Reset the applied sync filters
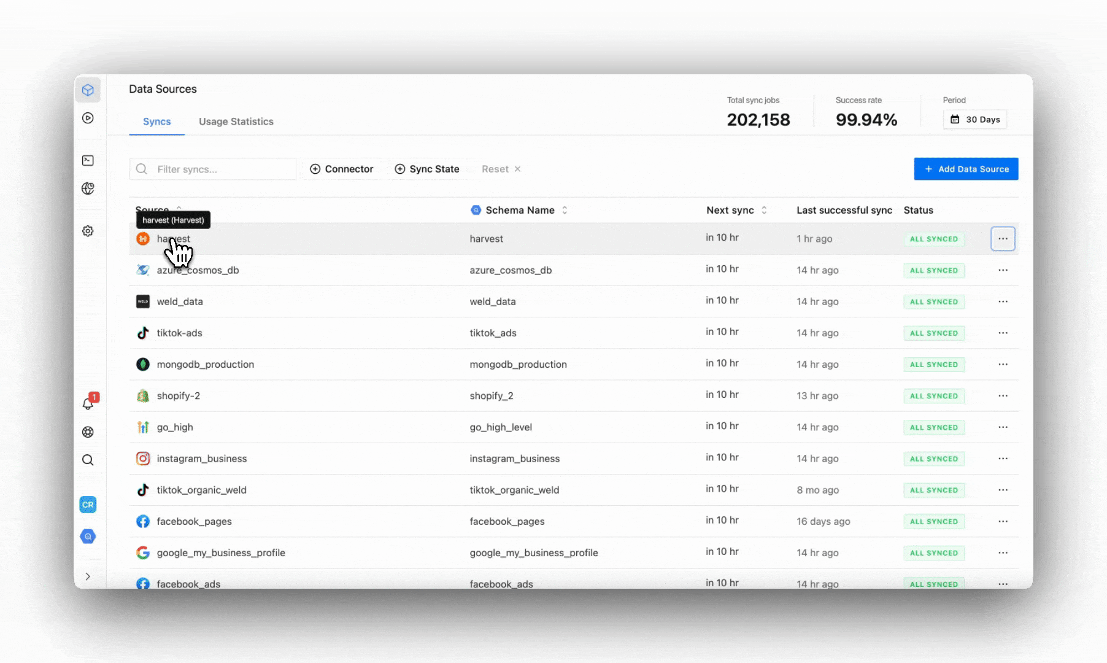The image size is (1107, 663). click(501, 169)
